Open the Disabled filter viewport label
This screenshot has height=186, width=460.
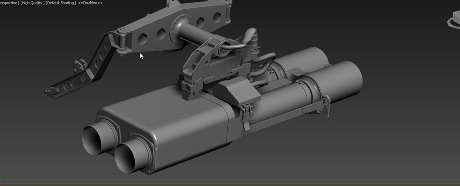(90, 3)
